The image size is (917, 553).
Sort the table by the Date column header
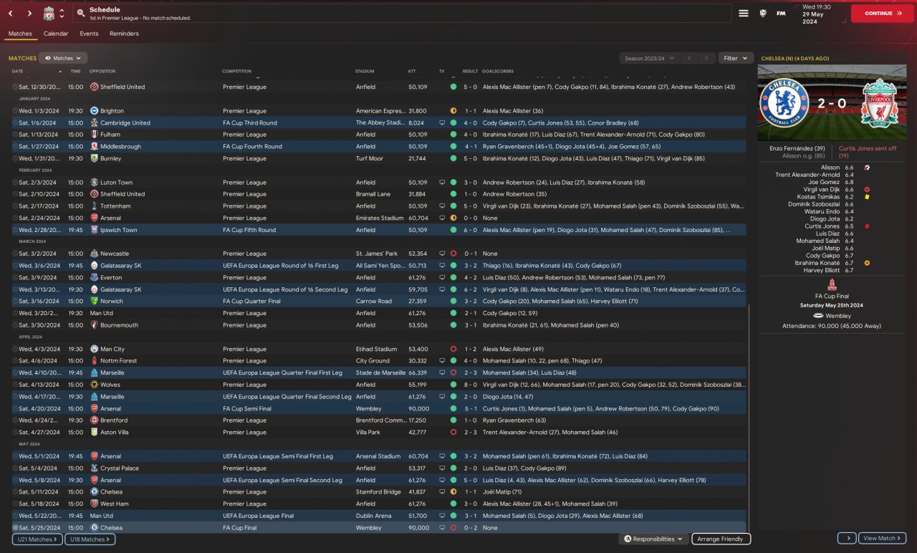pos(18,72)
